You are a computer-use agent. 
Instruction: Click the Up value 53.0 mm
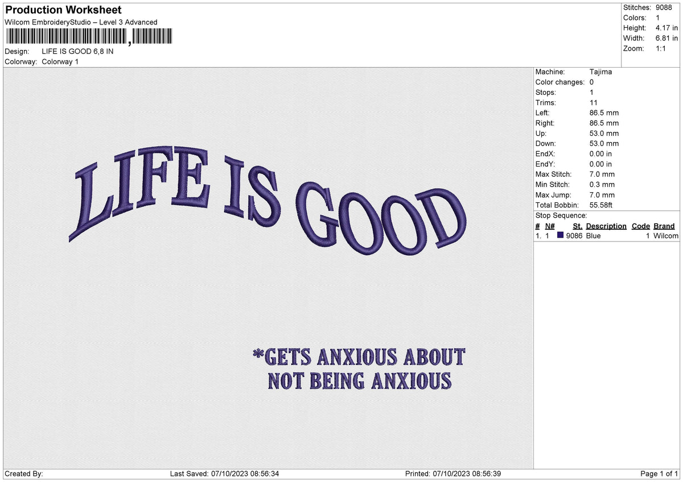point(604,133)
